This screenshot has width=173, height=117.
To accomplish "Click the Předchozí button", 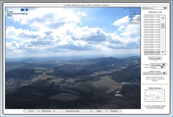I will 46,111.
